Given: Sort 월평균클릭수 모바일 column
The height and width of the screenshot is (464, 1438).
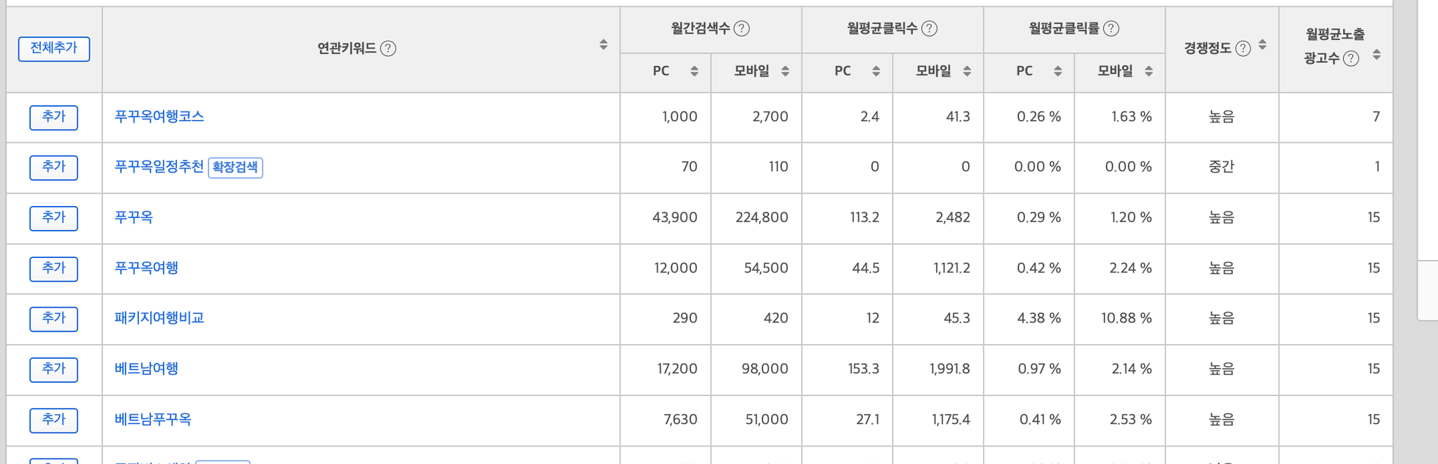Looking at the screenshot, I should point(967,71).
